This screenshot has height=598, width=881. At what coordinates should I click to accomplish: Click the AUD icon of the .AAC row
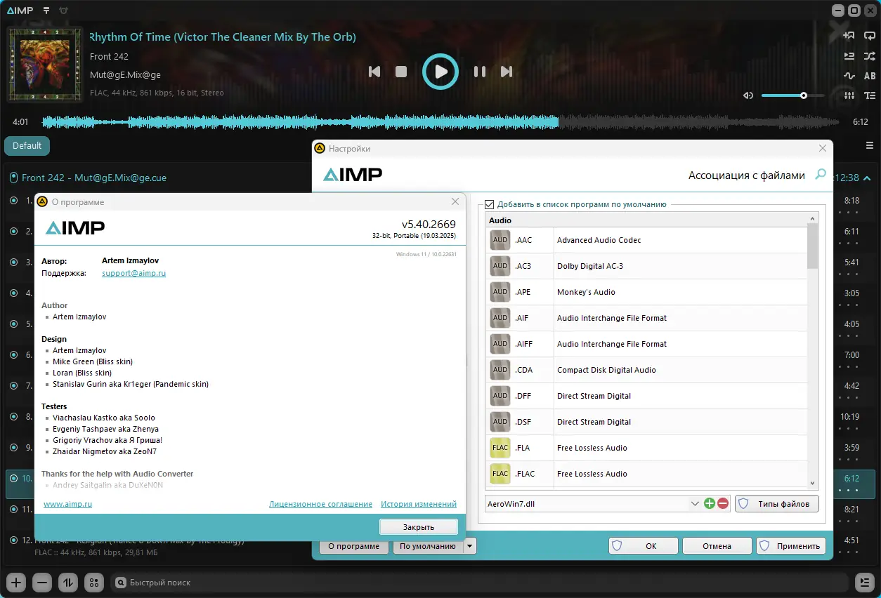500,240
